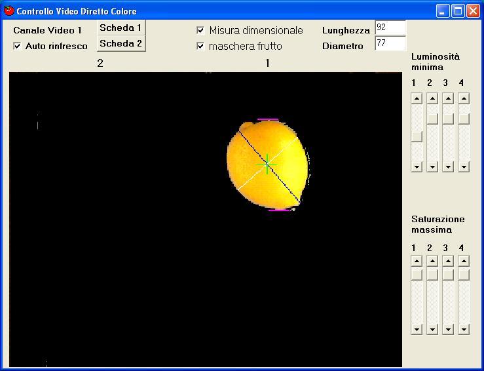Uncheck the Misura dimensionale option
This screenshot has width=484, height=371.
tap(200, 30)
